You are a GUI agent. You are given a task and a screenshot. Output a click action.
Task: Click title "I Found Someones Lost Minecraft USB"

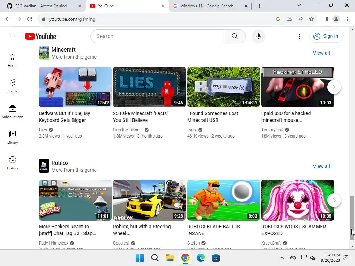click(213, 117)
